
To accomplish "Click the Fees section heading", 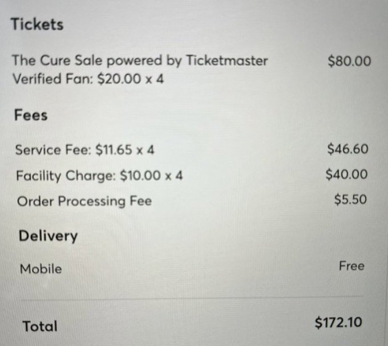I will (31, 115).
